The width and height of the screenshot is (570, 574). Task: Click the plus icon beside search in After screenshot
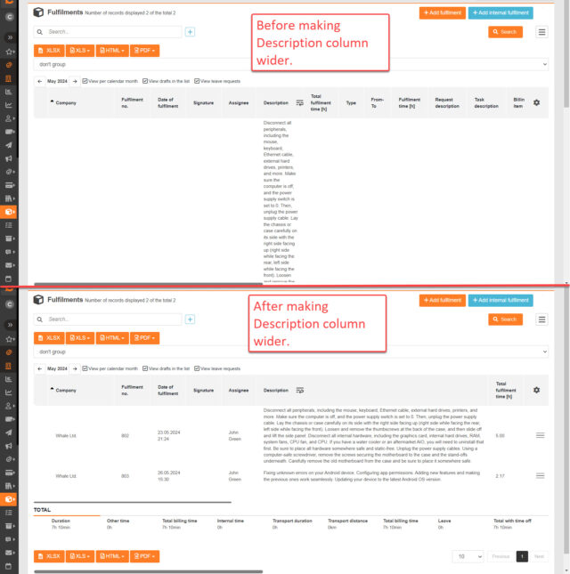click(190, 319)
